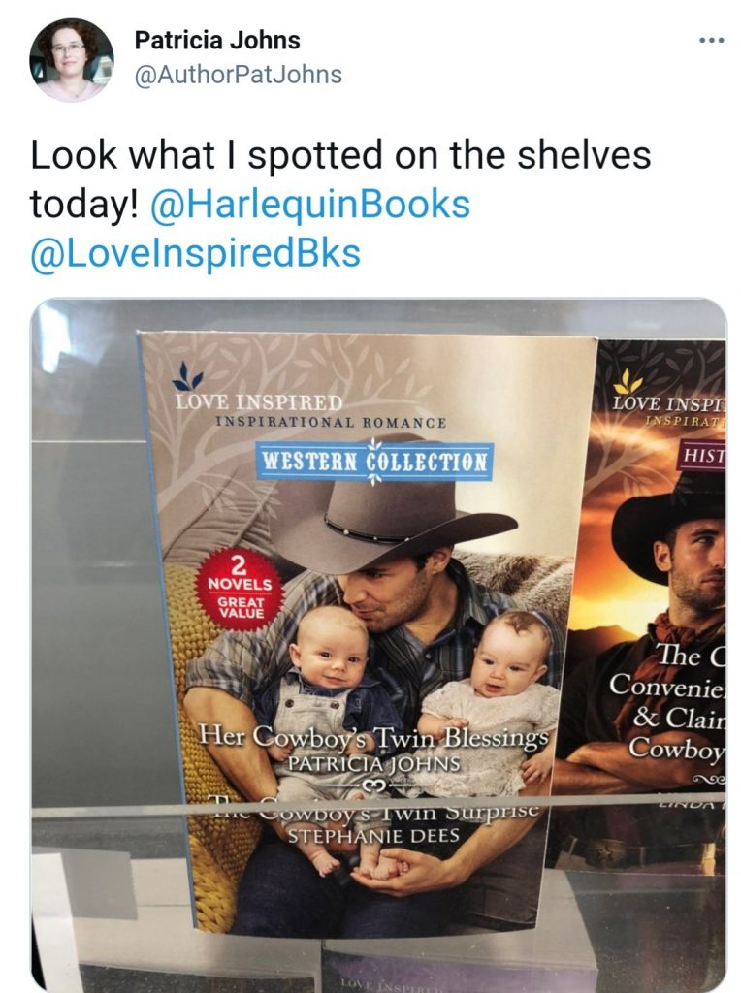Viewport: 741px width, 993px height.
Task: Click the Stephanie Dees author name
Action: coord(373,837)
